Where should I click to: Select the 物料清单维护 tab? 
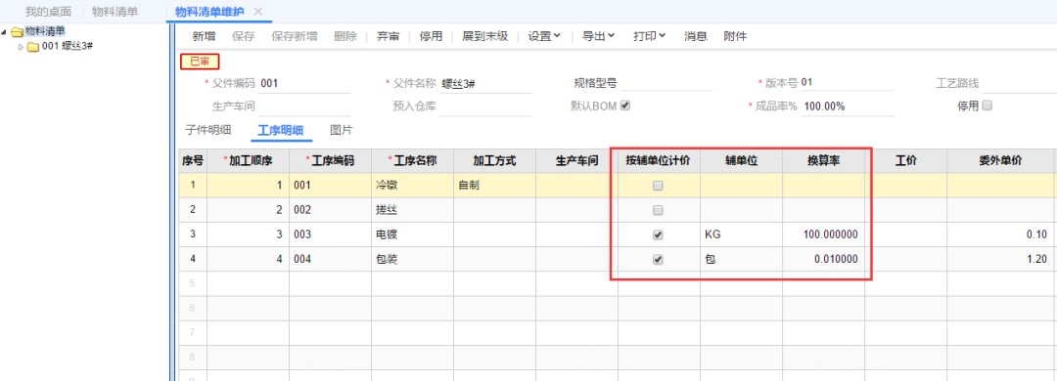click(209, 12)
